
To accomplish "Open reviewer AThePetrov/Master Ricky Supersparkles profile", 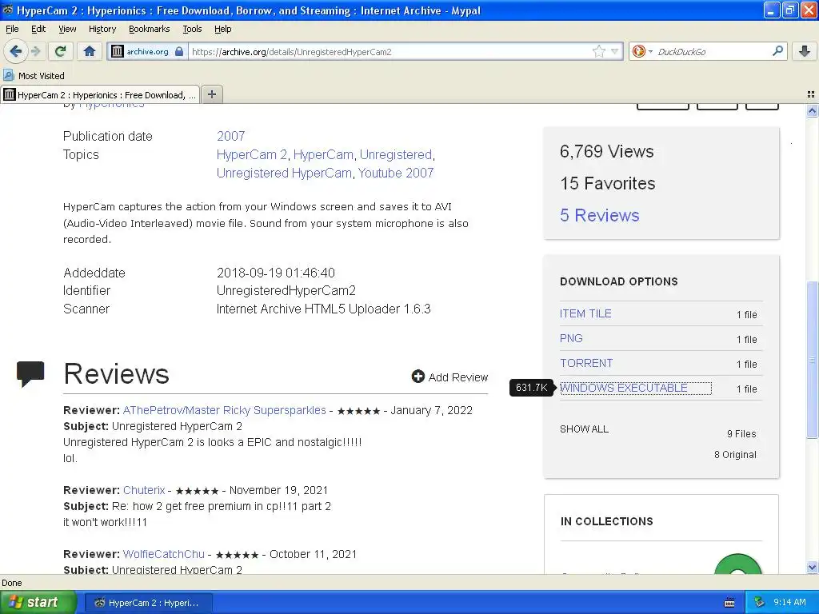I will (x=224, y=410).
